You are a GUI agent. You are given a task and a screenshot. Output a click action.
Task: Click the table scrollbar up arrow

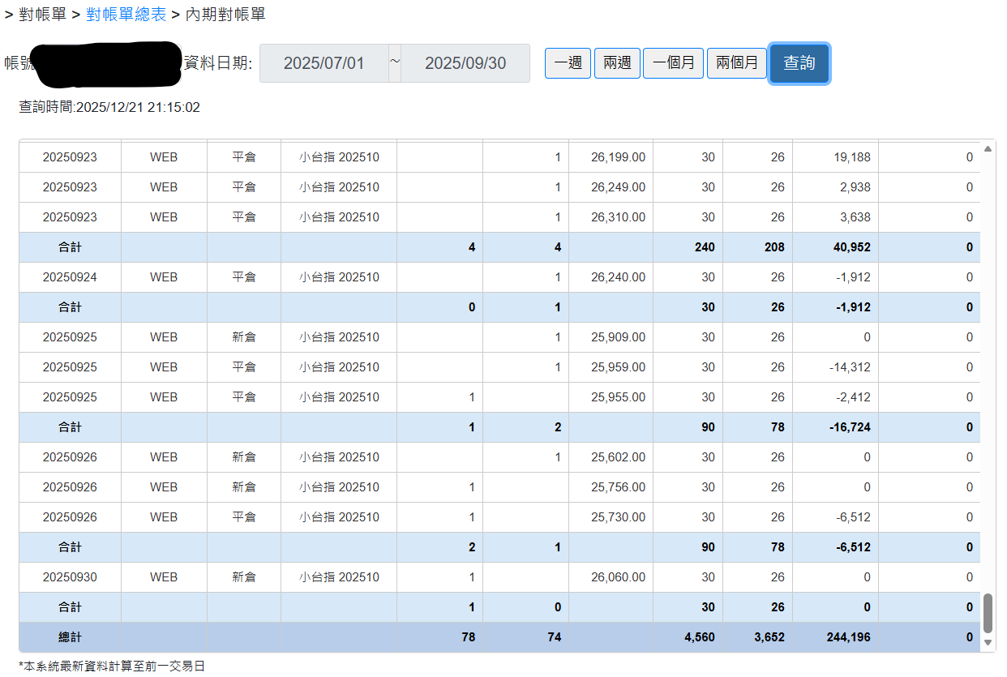point(988,149)
